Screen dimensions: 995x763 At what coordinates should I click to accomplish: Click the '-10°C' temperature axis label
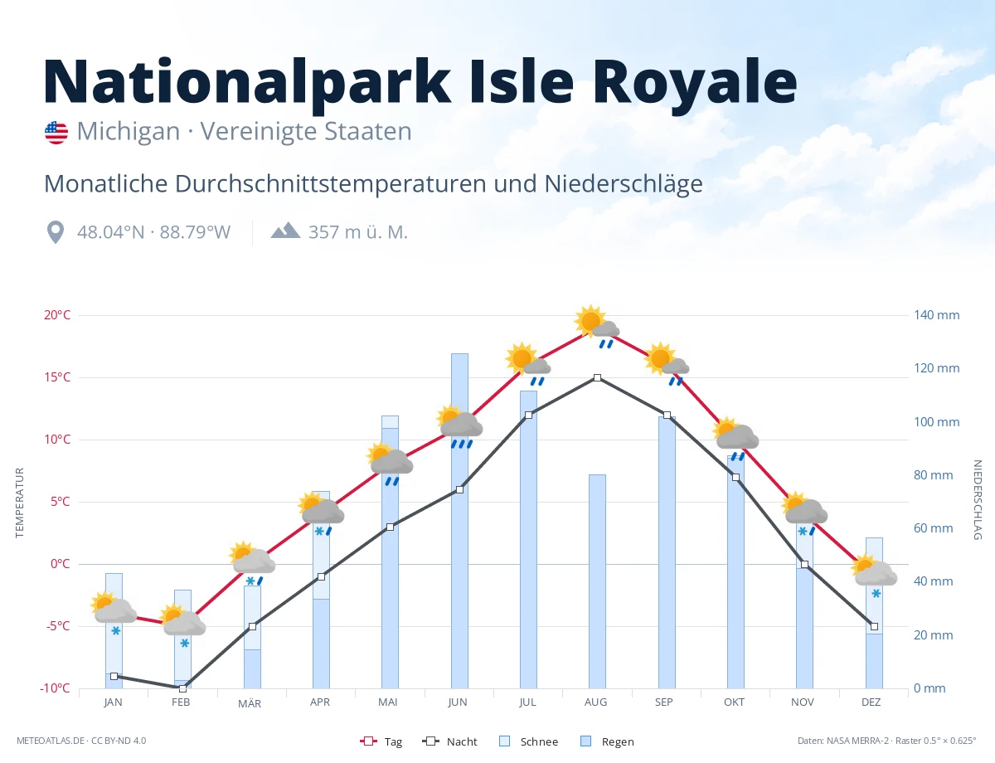coord(56,688)
